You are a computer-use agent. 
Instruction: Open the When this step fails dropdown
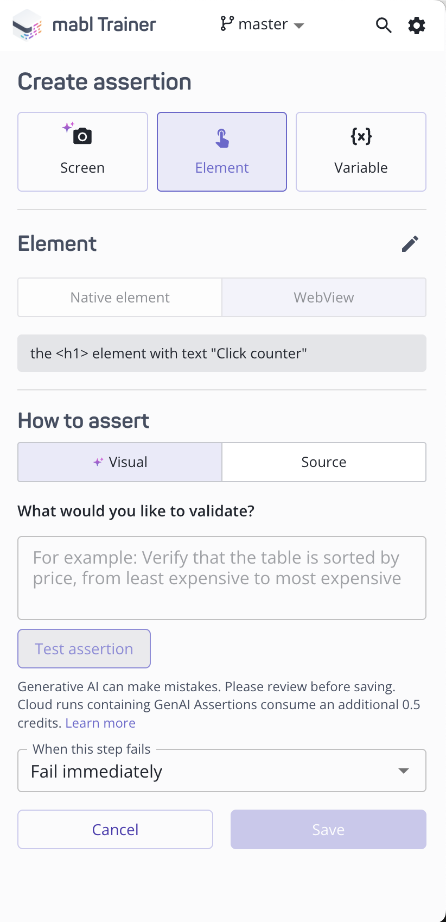coord(221,771)
